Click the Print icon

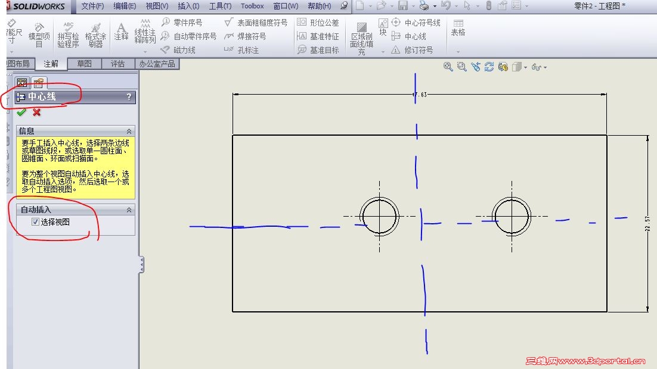click(x=424, y=5)
